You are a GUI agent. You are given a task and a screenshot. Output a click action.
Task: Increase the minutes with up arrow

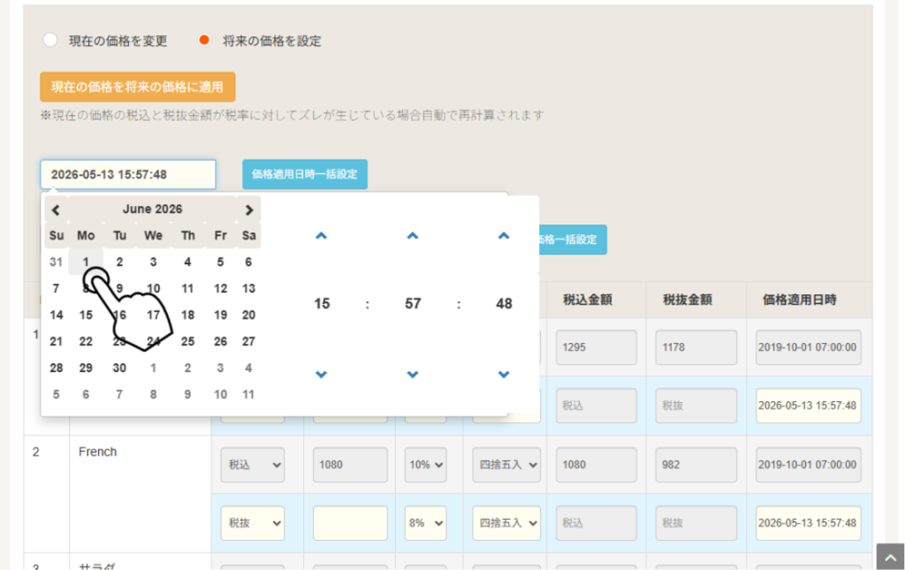coord(413,235)
